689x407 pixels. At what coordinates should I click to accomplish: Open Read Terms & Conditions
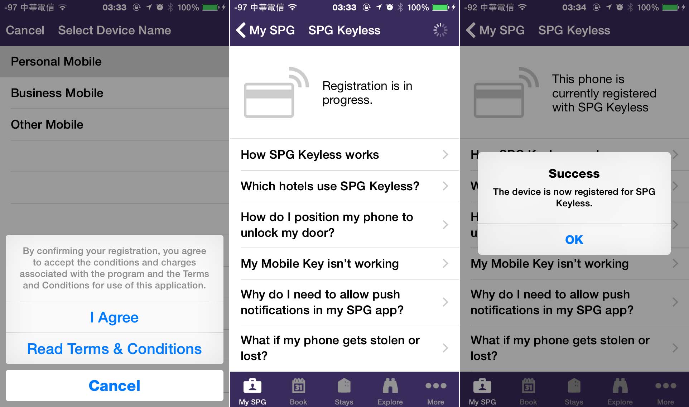(115, 349)
